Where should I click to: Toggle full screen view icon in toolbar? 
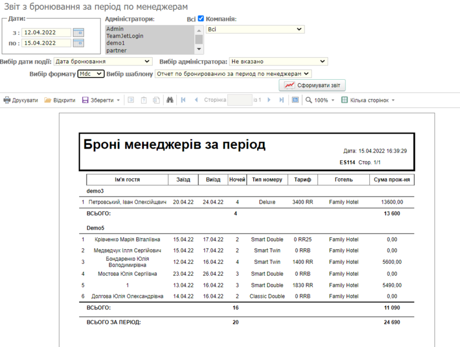(295, 100)
